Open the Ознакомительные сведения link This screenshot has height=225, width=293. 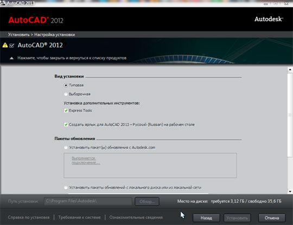point(136,217)
